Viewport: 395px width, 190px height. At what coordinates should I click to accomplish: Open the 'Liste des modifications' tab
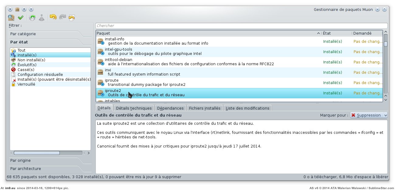pos(247,108)
